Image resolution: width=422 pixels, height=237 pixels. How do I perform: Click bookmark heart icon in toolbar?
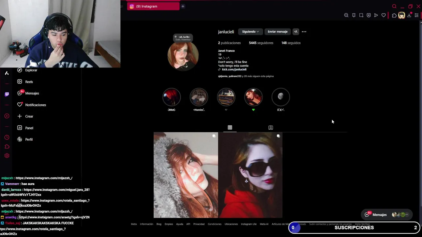383,15
